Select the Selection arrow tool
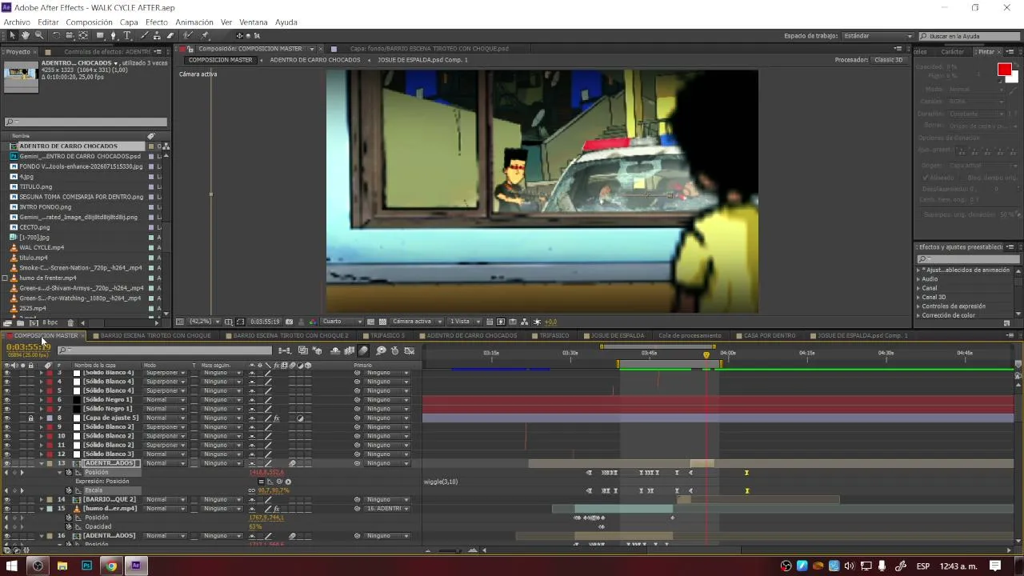 pyautogui.click(x=12, y=35)
